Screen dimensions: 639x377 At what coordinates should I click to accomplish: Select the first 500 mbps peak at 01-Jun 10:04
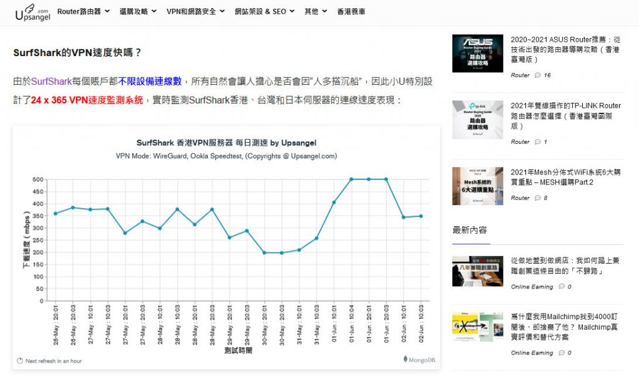tap(351, 179)
